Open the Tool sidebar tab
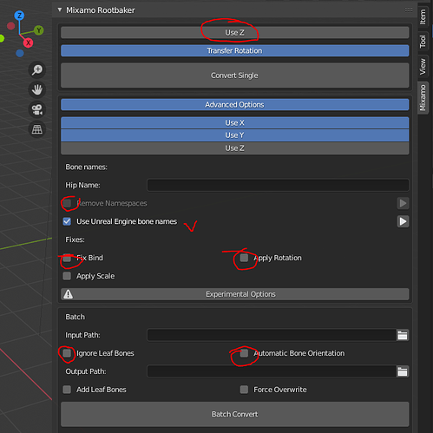This screenshot has width=433, height=433. point(423,42)
